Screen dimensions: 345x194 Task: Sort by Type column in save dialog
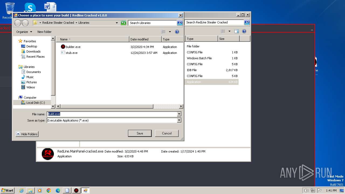tap(172, 39)
